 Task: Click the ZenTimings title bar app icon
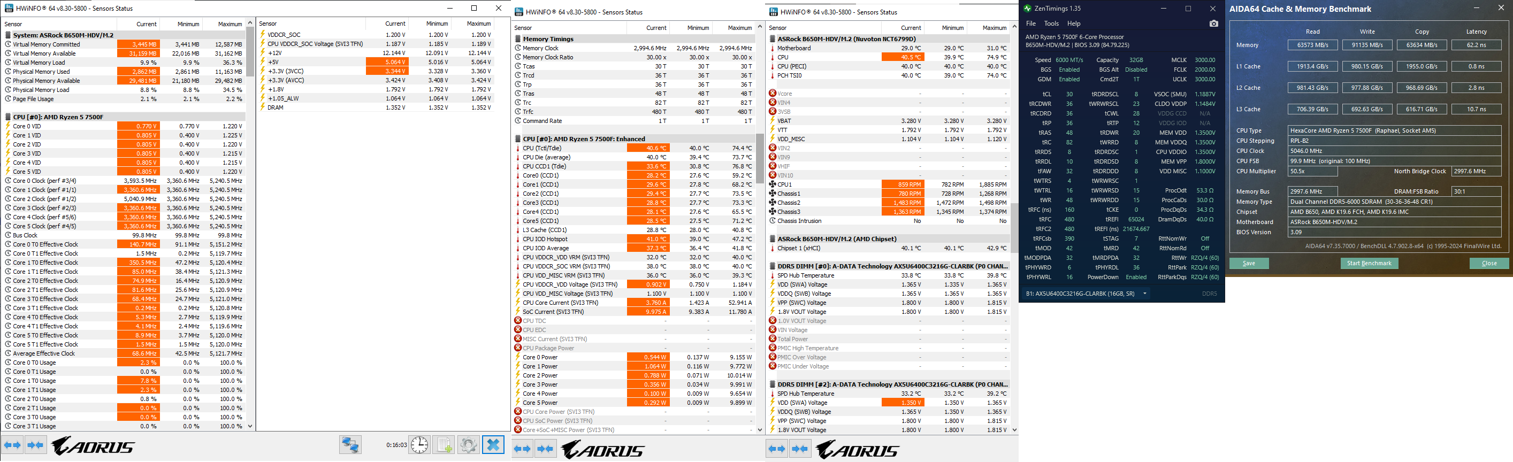[1027, 8]
